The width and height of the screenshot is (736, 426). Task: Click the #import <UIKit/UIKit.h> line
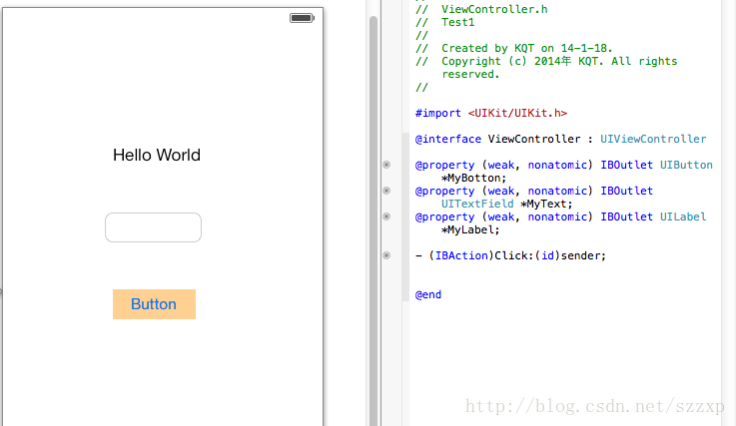pos(491,113)
